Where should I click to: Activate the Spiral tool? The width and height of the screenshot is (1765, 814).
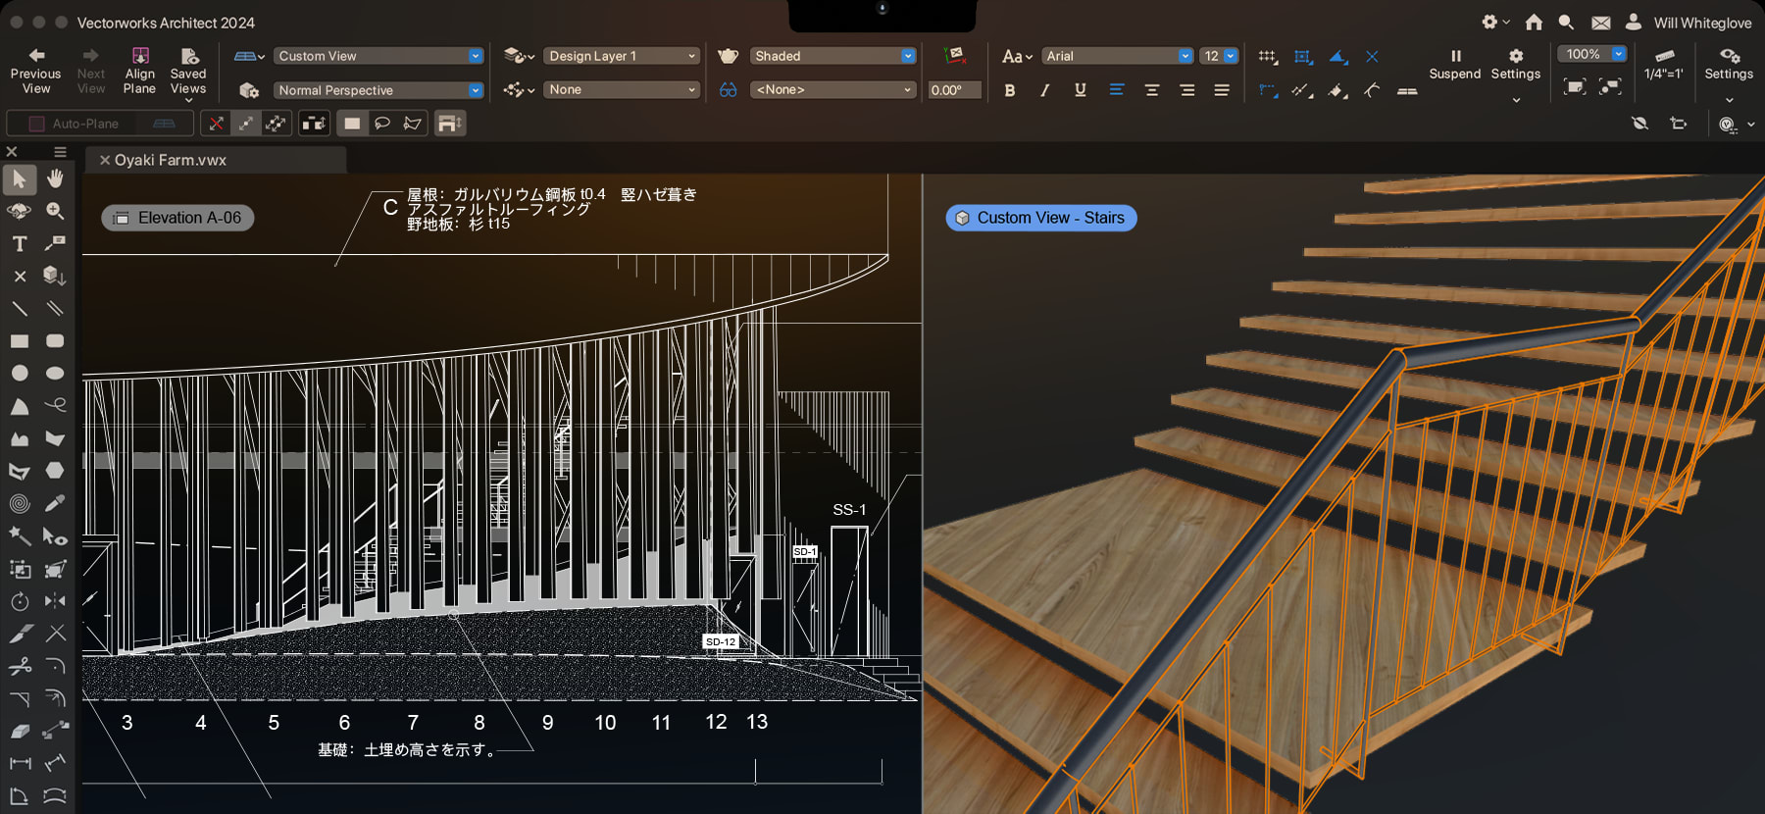20,503
